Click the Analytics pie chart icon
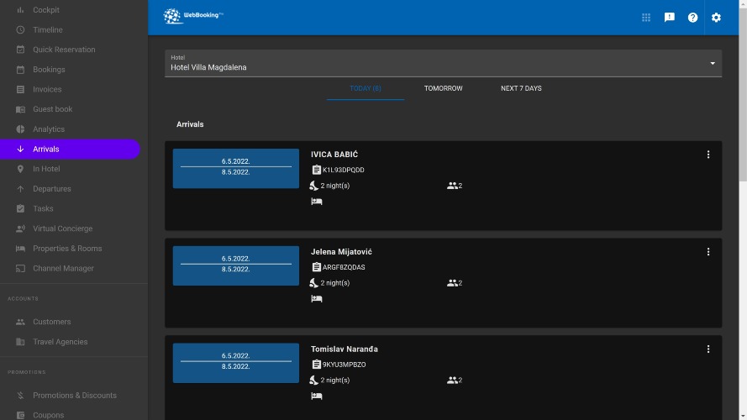 pos(20,129)
